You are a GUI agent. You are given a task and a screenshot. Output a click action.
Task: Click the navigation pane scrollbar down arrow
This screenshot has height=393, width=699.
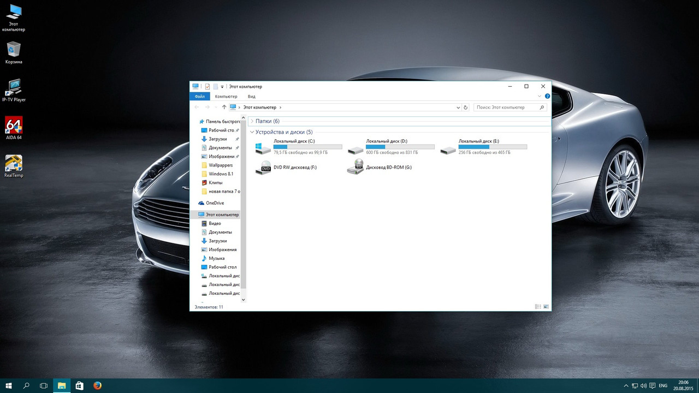click(244, 299)
